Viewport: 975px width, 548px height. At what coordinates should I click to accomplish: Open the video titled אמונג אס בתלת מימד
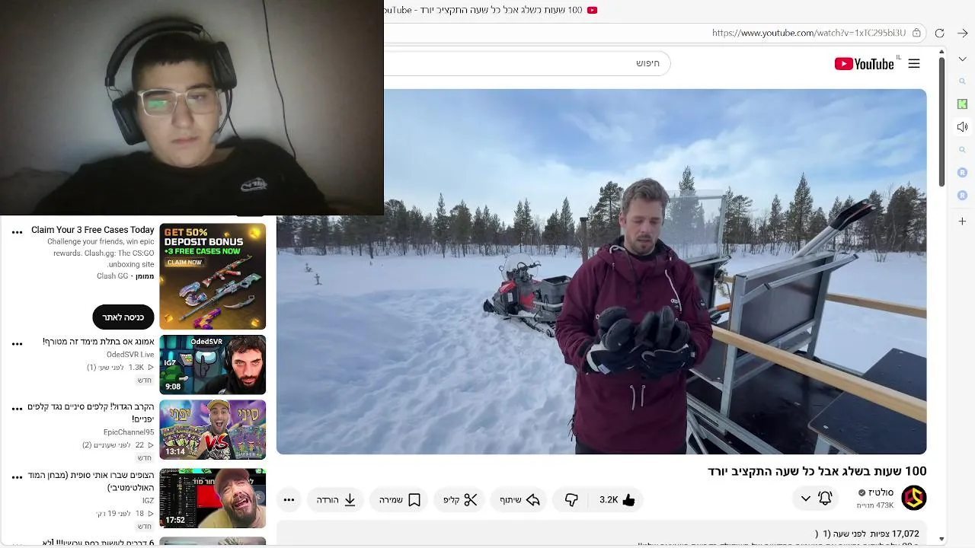(98, 342)
